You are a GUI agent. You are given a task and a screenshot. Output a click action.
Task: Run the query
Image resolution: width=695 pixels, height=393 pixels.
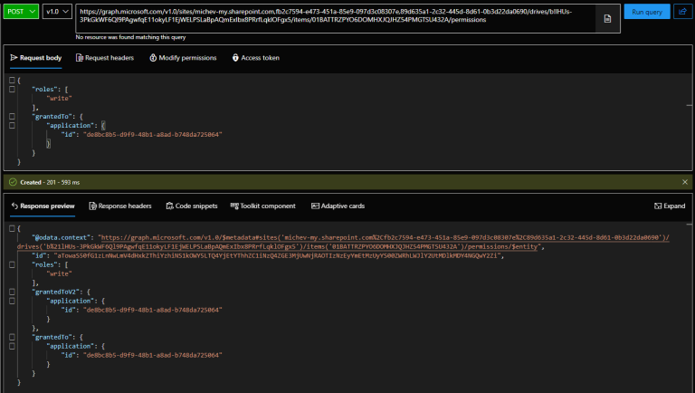point(647,12)
